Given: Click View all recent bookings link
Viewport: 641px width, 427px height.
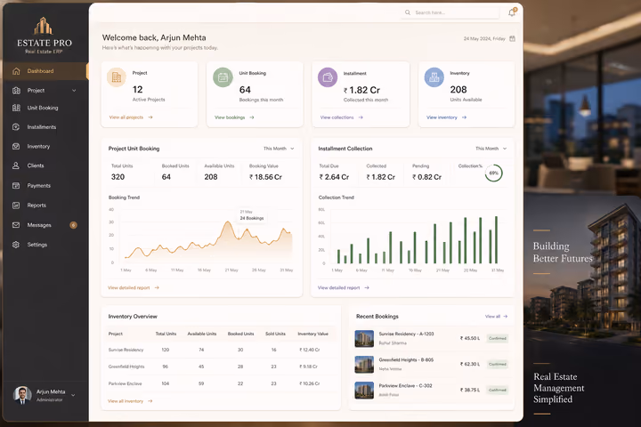Looking at the screenshot, I should [496, 317].
